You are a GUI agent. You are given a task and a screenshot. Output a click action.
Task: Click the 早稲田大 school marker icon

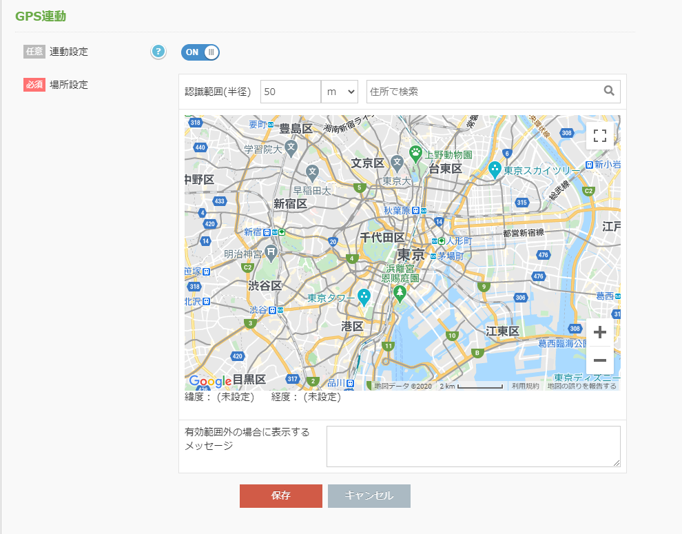312,173
